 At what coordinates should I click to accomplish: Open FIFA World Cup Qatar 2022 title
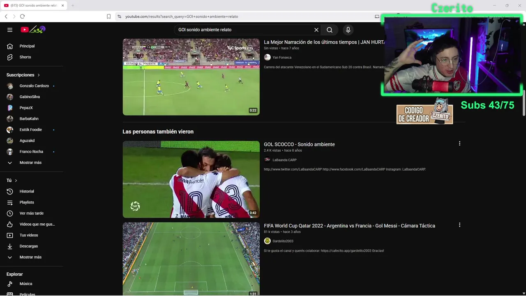349,226
